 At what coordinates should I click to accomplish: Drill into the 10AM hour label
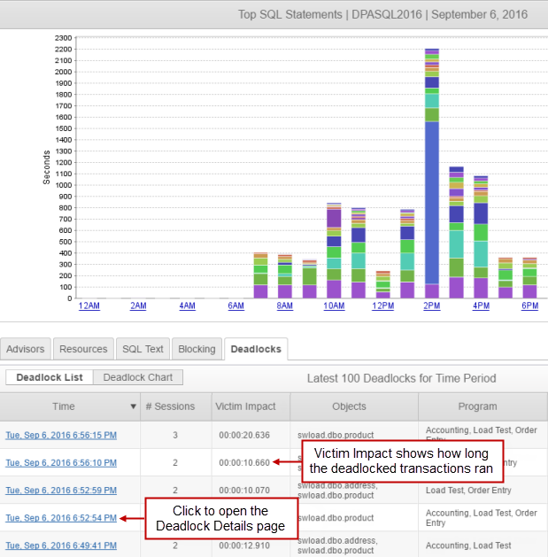point(334,306)
